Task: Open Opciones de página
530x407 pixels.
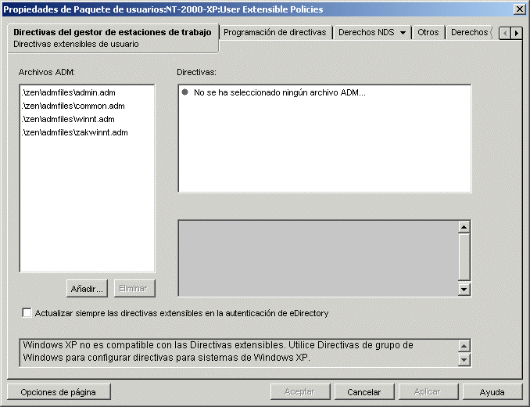Action: [x=59, y=392]
